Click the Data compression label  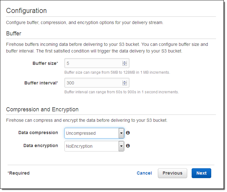pos(38,133)
